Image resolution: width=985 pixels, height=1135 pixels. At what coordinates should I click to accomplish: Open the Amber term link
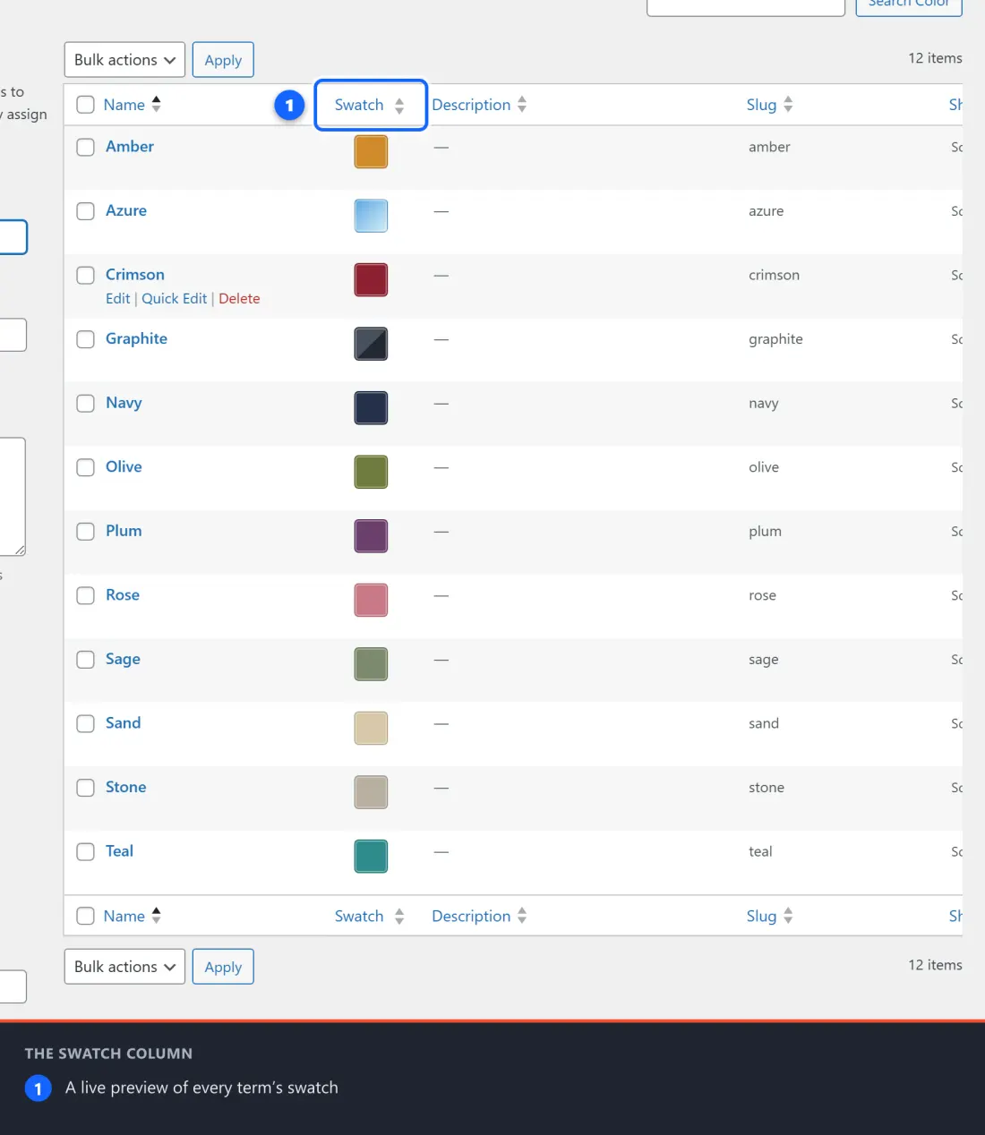point(130,146)
